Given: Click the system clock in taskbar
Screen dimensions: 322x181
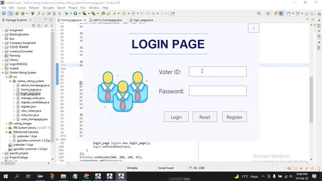Looking at the screenshot, I should [x=301, y=176].
